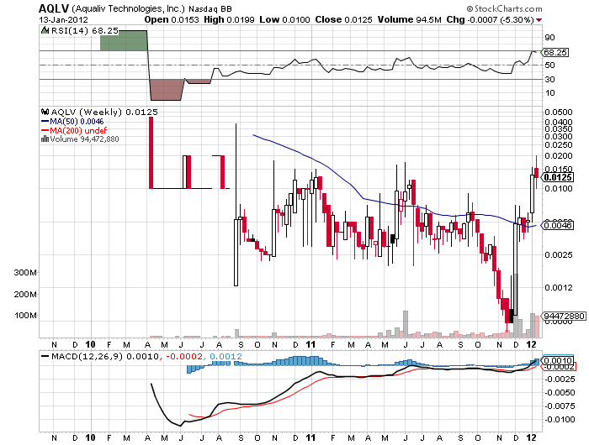
Task: Click the chart date 13-Jan-2012
Action: (63, 20)
